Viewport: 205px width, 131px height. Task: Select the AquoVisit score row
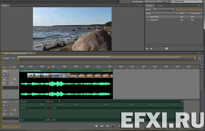click(x=174, y=17)
